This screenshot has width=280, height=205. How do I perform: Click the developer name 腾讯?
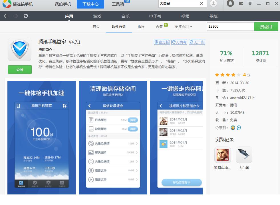coord(233,105)
